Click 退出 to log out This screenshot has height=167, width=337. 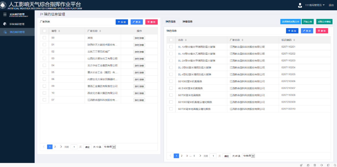331,5
